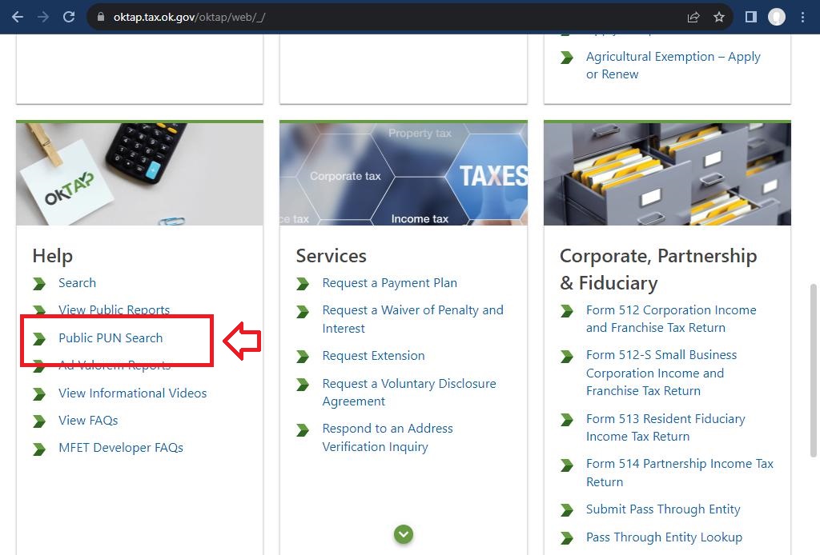Viewport: 820px width, 555px height.
Task: Click the green arrow beside Address Verification Inquiry
Action: [303, 429]
